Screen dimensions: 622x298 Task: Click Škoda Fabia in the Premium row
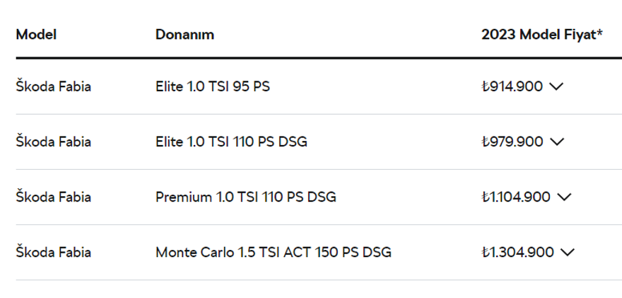tap(53, 197)
